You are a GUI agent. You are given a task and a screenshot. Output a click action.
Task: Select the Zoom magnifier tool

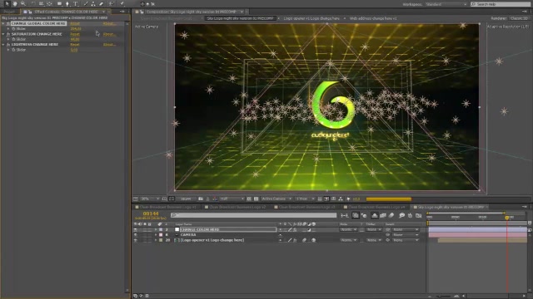coord(23,3)
